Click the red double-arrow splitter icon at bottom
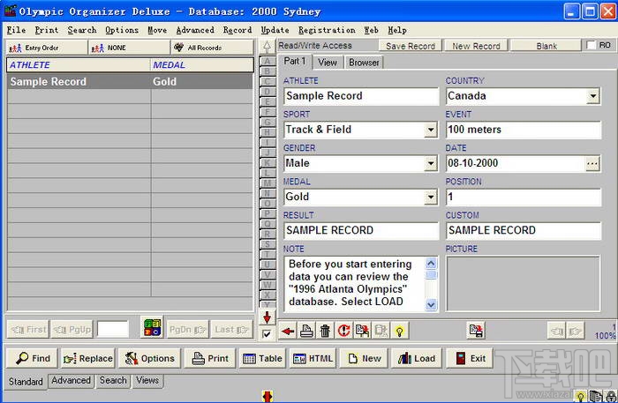618x403 pixels. pyautogui.click(x=268, y=396)
